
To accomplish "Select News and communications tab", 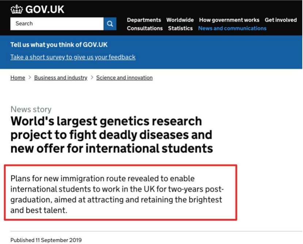I will tap(232, 28).
